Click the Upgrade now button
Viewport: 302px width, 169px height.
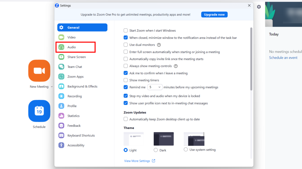click(214, 14)
